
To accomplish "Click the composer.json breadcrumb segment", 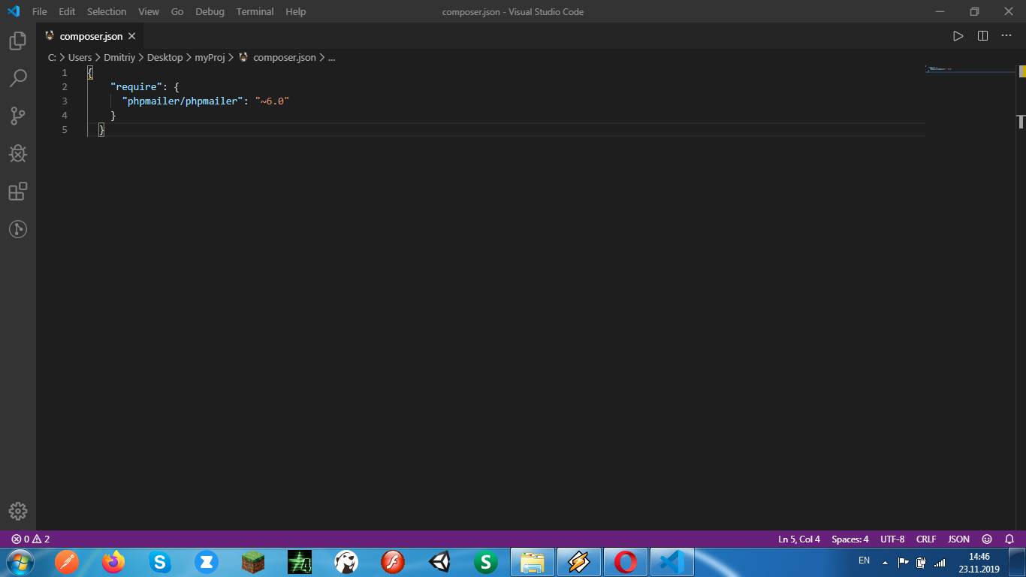I will tap(284, 57).
